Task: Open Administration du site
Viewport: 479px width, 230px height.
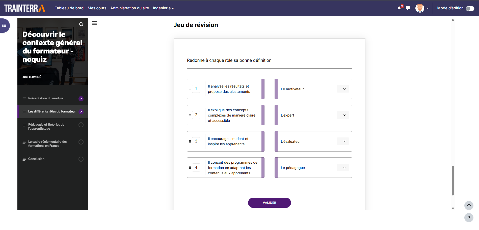Action: pos(129,8)
